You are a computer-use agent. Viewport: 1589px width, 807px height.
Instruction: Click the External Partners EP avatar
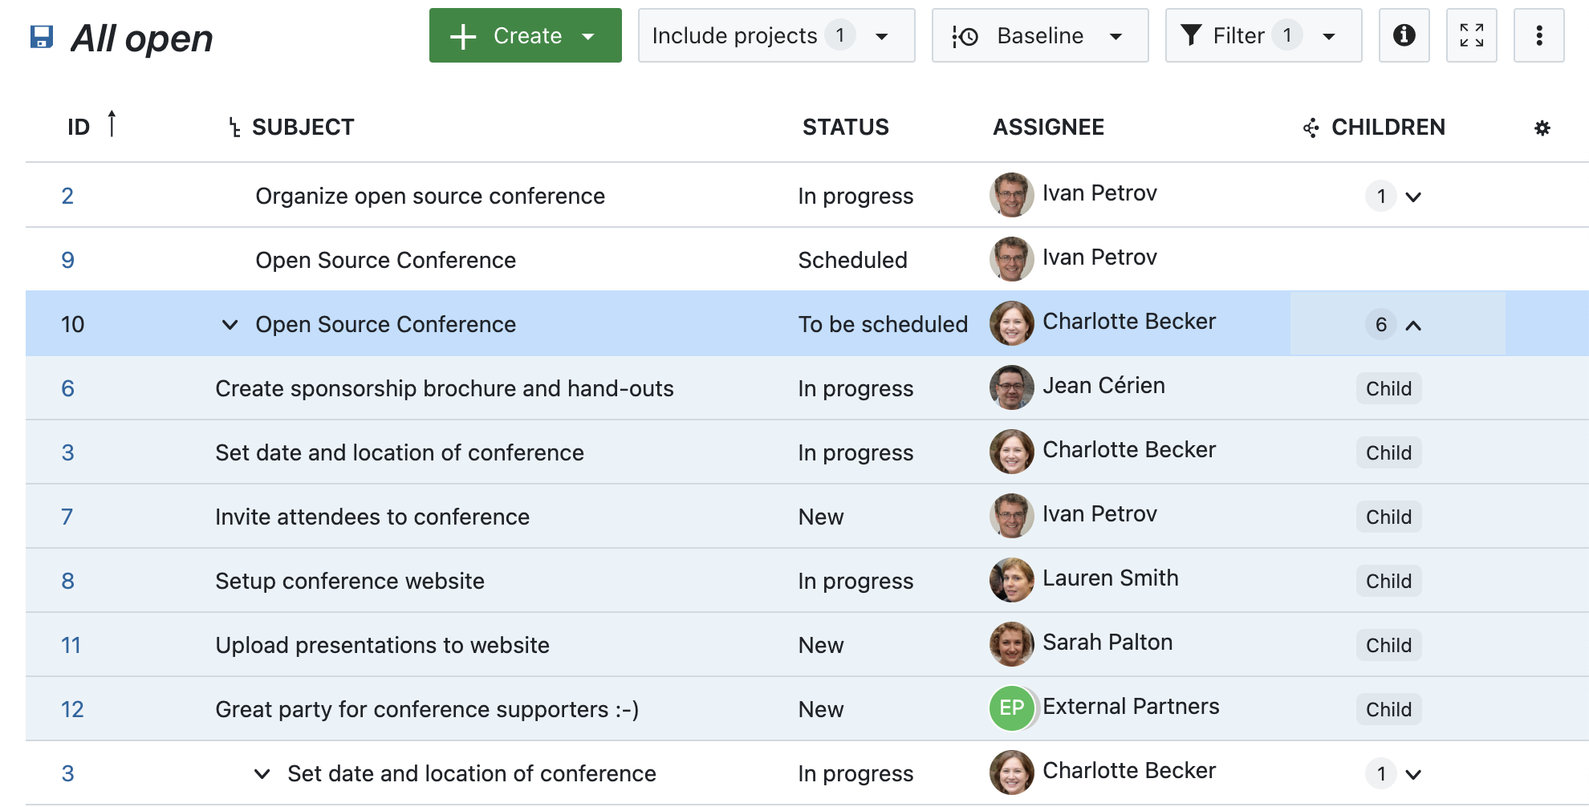[x=1011, y=708]
